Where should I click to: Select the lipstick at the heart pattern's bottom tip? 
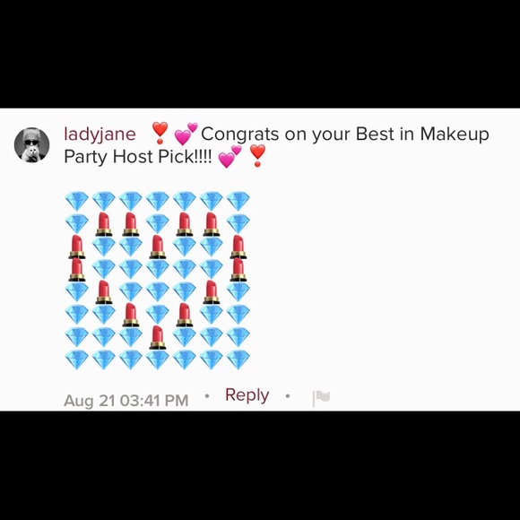(x=158, y=337)
